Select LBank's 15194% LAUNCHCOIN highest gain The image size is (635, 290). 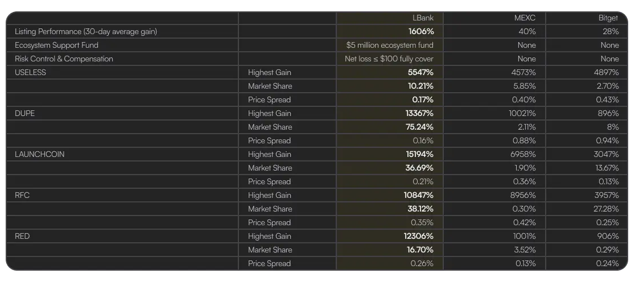point(419,154)
